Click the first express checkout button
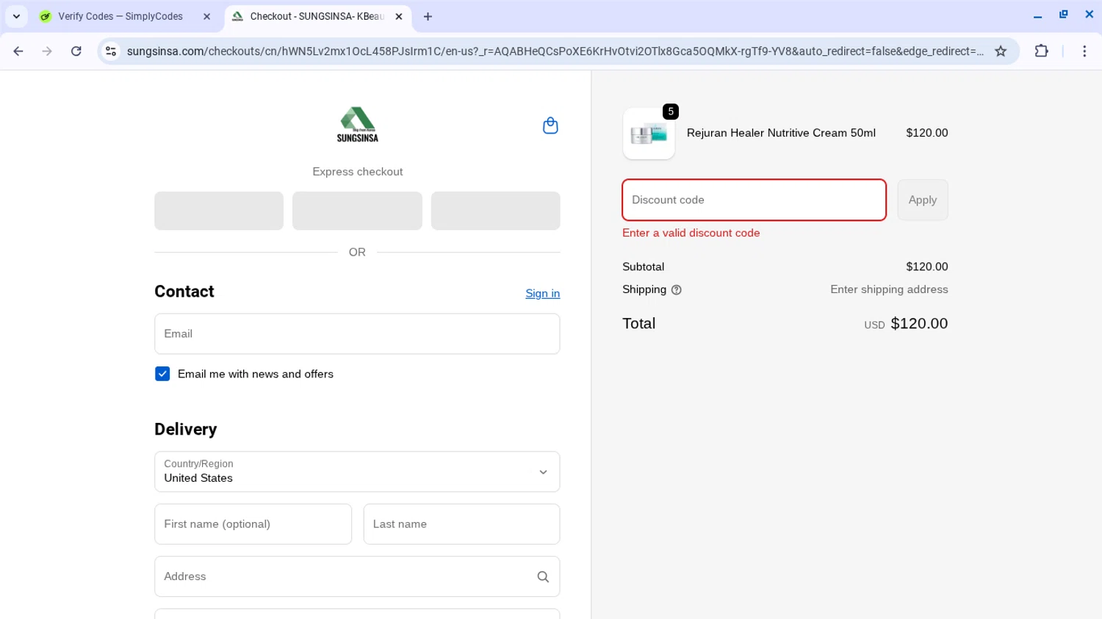The height and width of the screenshot is (619, 1102). pos(219,211)
